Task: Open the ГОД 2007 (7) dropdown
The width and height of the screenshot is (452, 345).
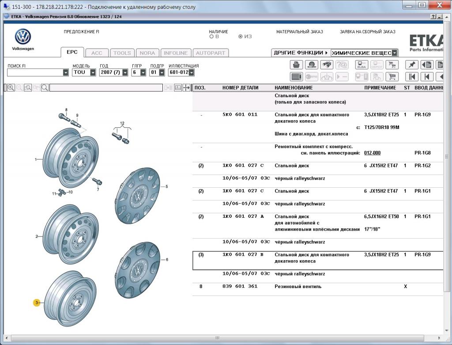Action: (x=125, y=72)
